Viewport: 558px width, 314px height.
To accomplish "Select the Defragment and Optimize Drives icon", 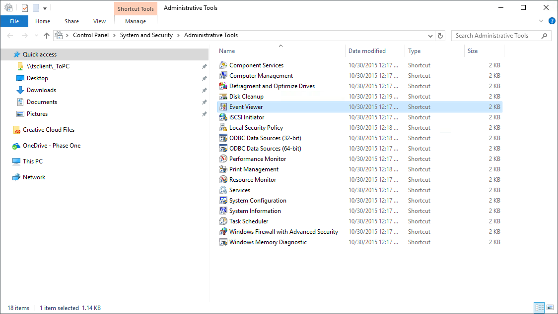I will [x=223, y=86].
